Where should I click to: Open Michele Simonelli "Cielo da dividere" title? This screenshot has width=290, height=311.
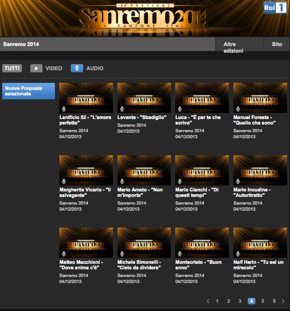(x=140, y=265)
